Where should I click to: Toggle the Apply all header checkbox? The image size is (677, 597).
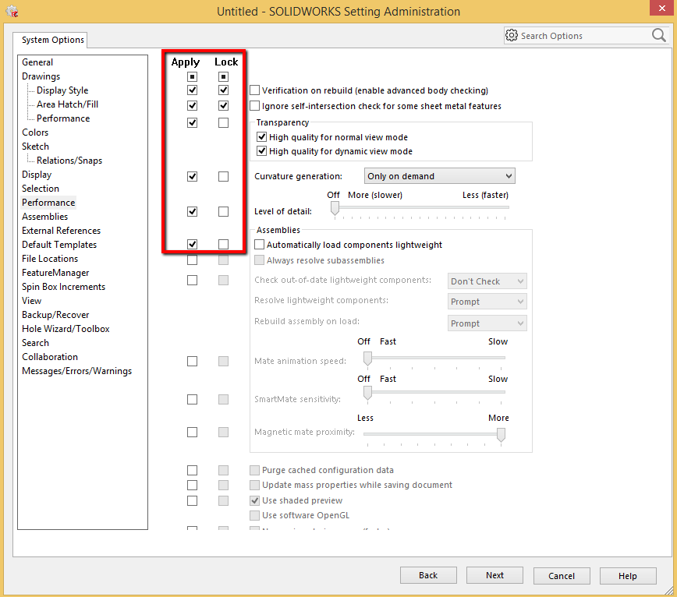[x=192, y=77]
